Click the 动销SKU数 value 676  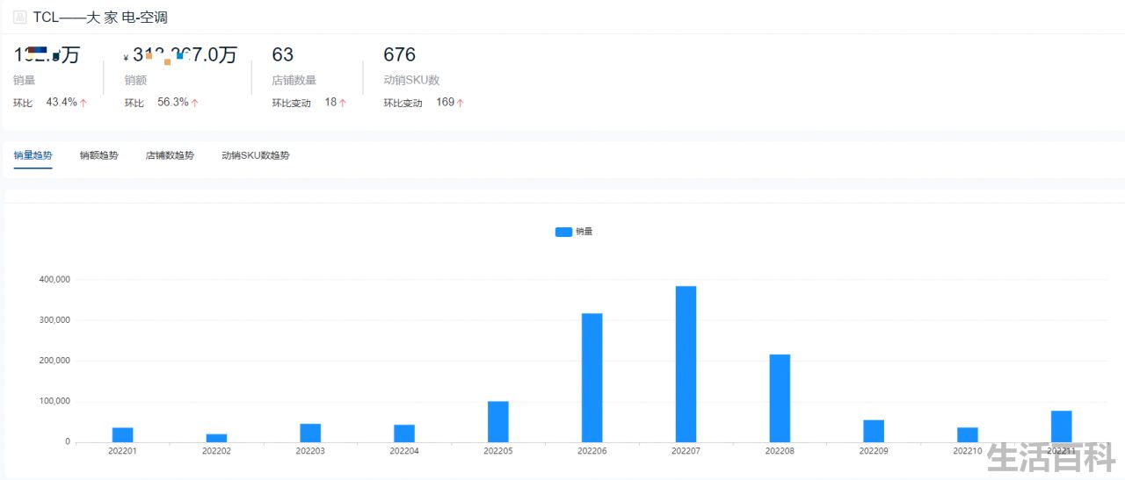click(x=400, y=54)
